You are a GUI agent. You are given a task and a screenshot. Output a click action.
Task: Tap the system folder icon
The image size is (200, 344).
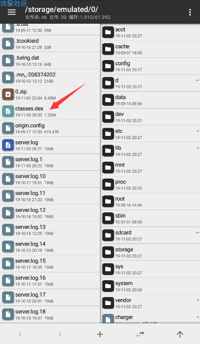pos(108,286)
